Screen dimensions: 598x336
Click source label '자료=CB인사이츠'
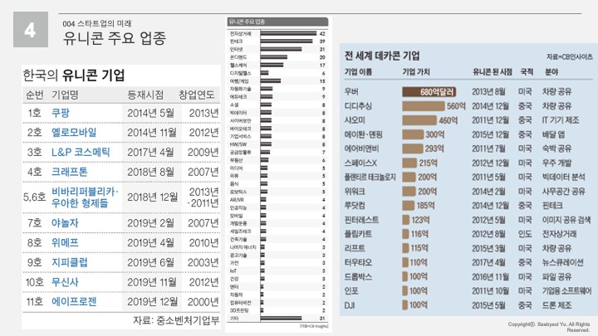tap(570, 56)
